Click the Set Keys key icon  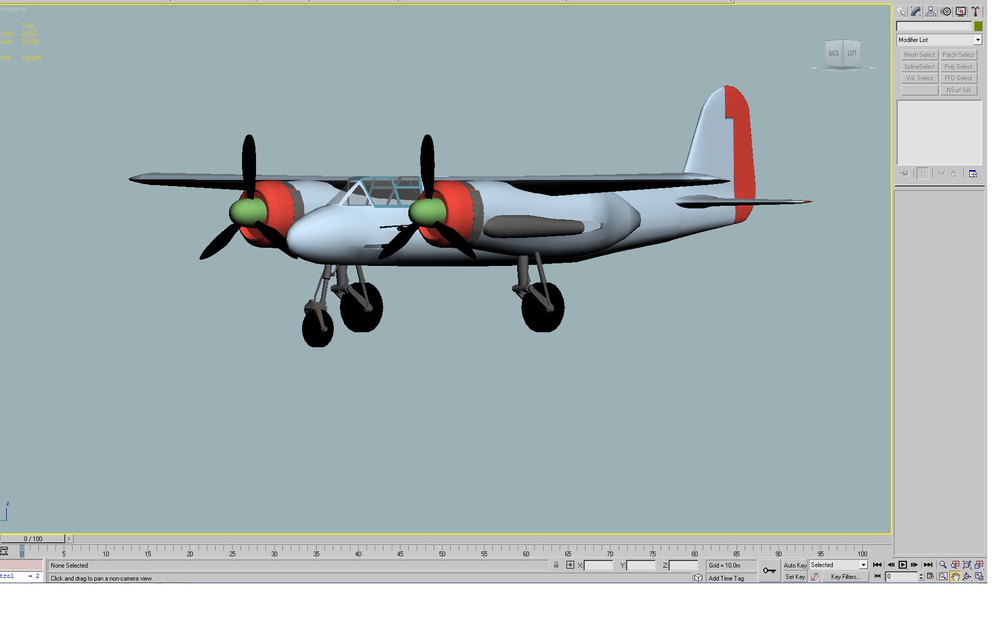769,571
